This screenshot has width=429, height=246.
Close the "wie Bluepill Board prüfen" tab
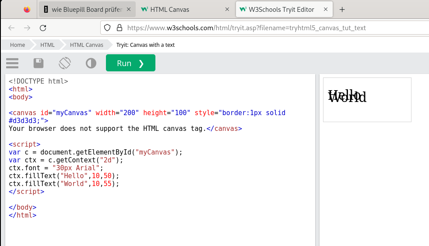pos(129,9)
